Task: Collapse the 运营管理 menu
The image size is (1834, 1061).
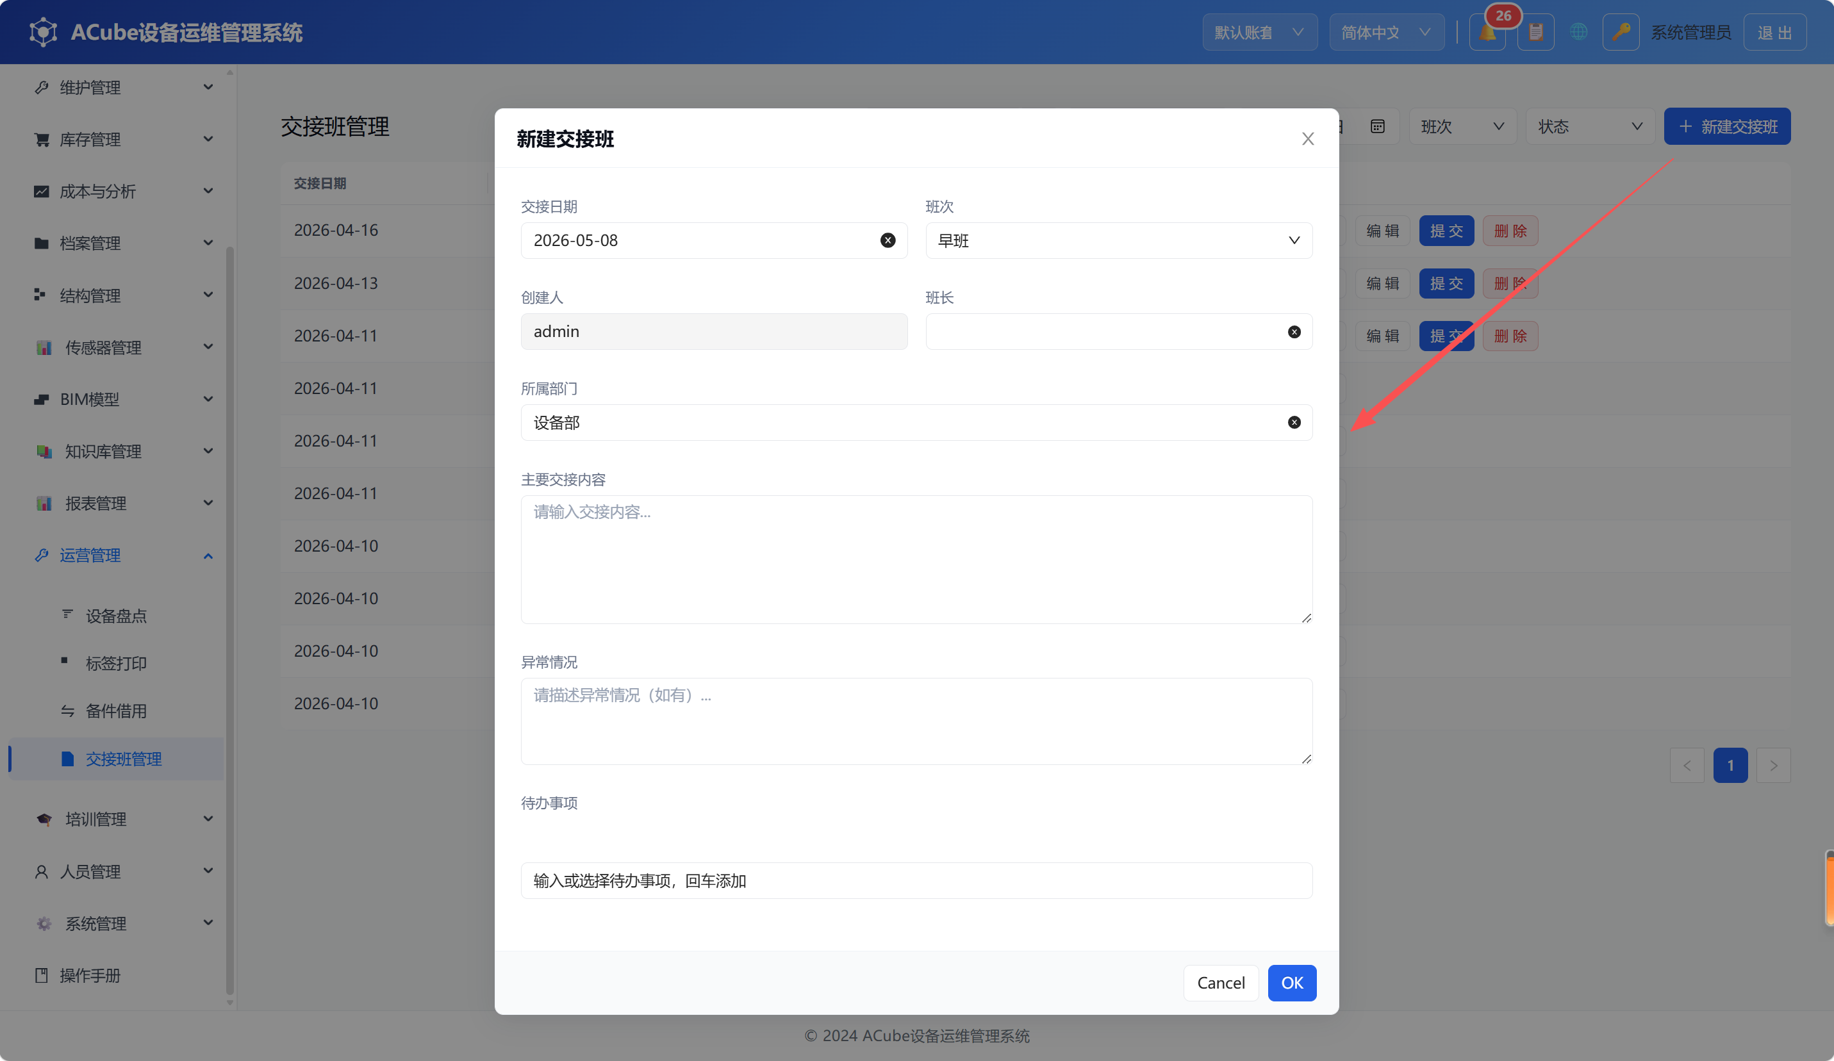Action: click(x=117, y=555)
